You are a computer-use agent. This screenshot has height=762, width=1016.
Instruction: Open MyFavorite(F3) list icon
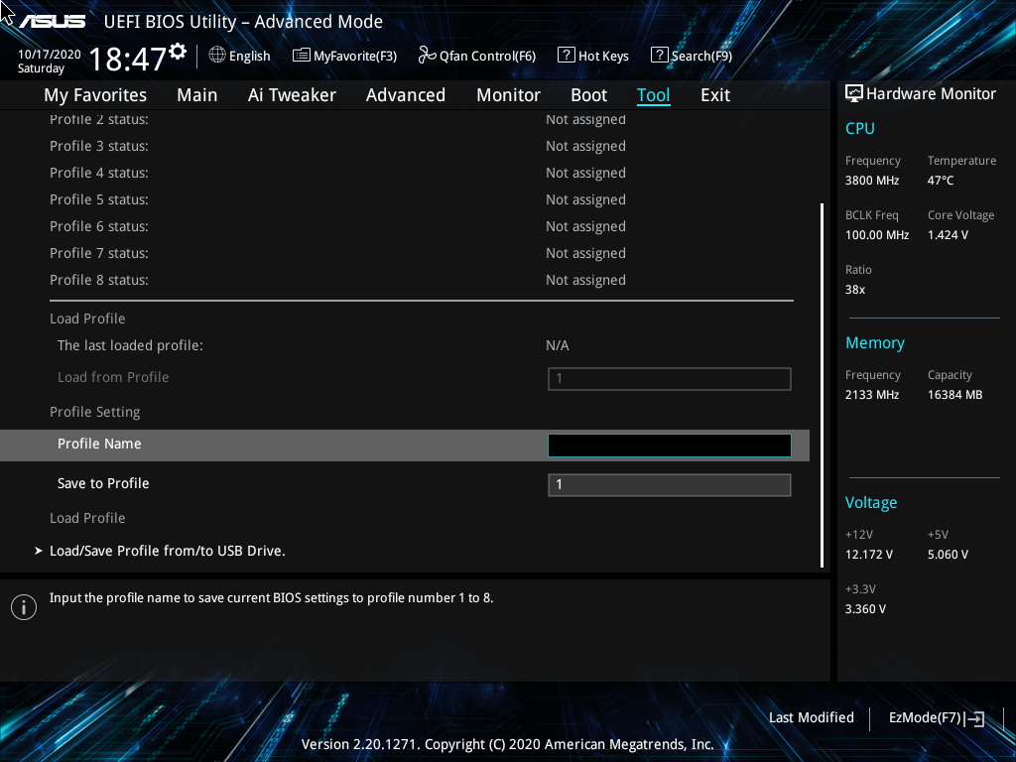[x=302, y=56]
